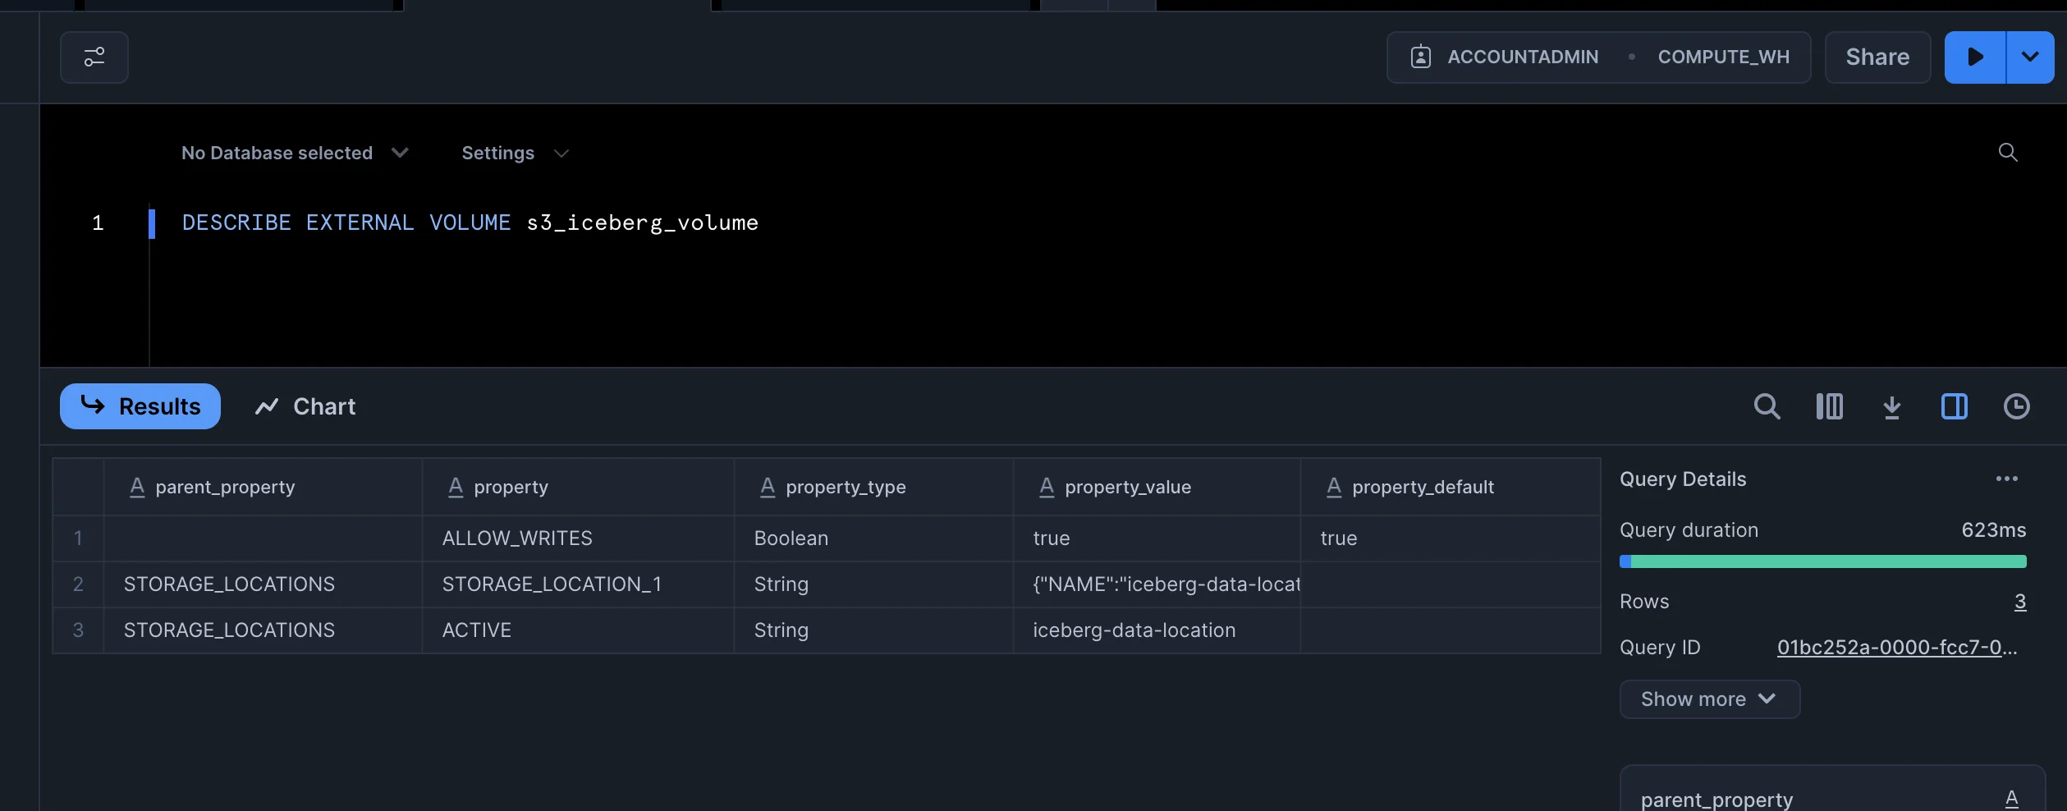The height and width of the screenshot is (811, 2067).
Task: Click the query duration progress bar
Action: coord(1822,562)
